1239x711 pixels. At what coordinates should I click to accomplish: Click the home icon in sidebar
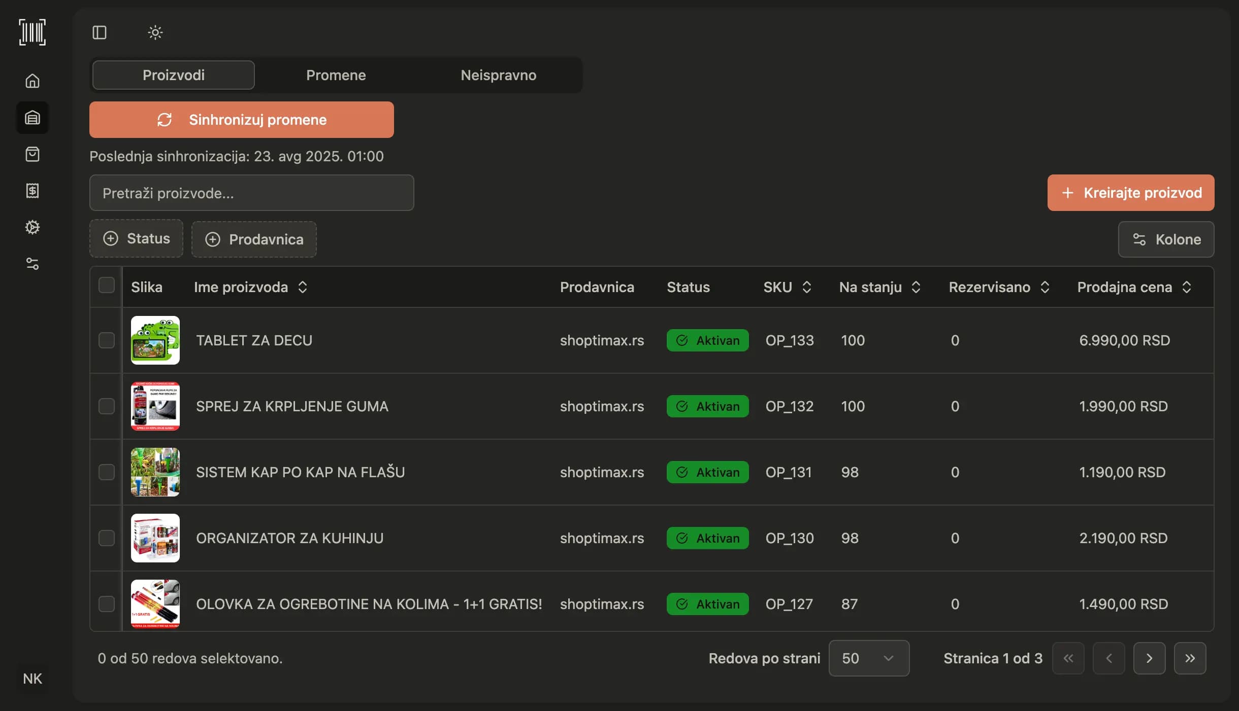32,81
